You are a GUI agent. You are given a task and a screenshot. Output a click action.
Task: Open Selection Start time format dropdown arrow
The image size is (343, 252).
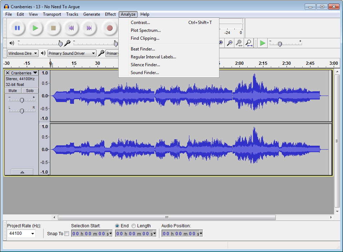111,234
